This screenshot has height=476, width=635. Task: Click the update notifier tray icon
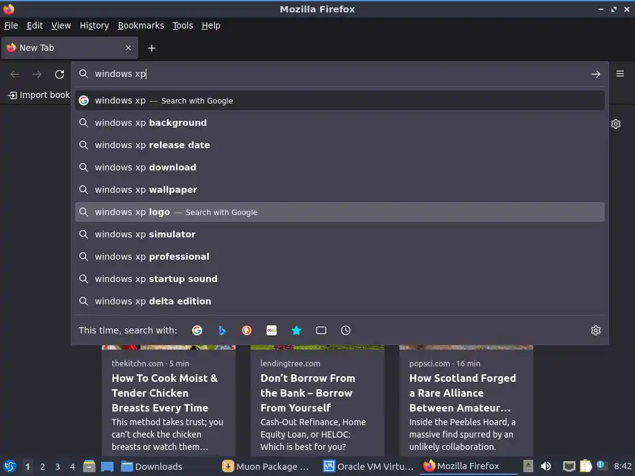(x=601, y=465)
